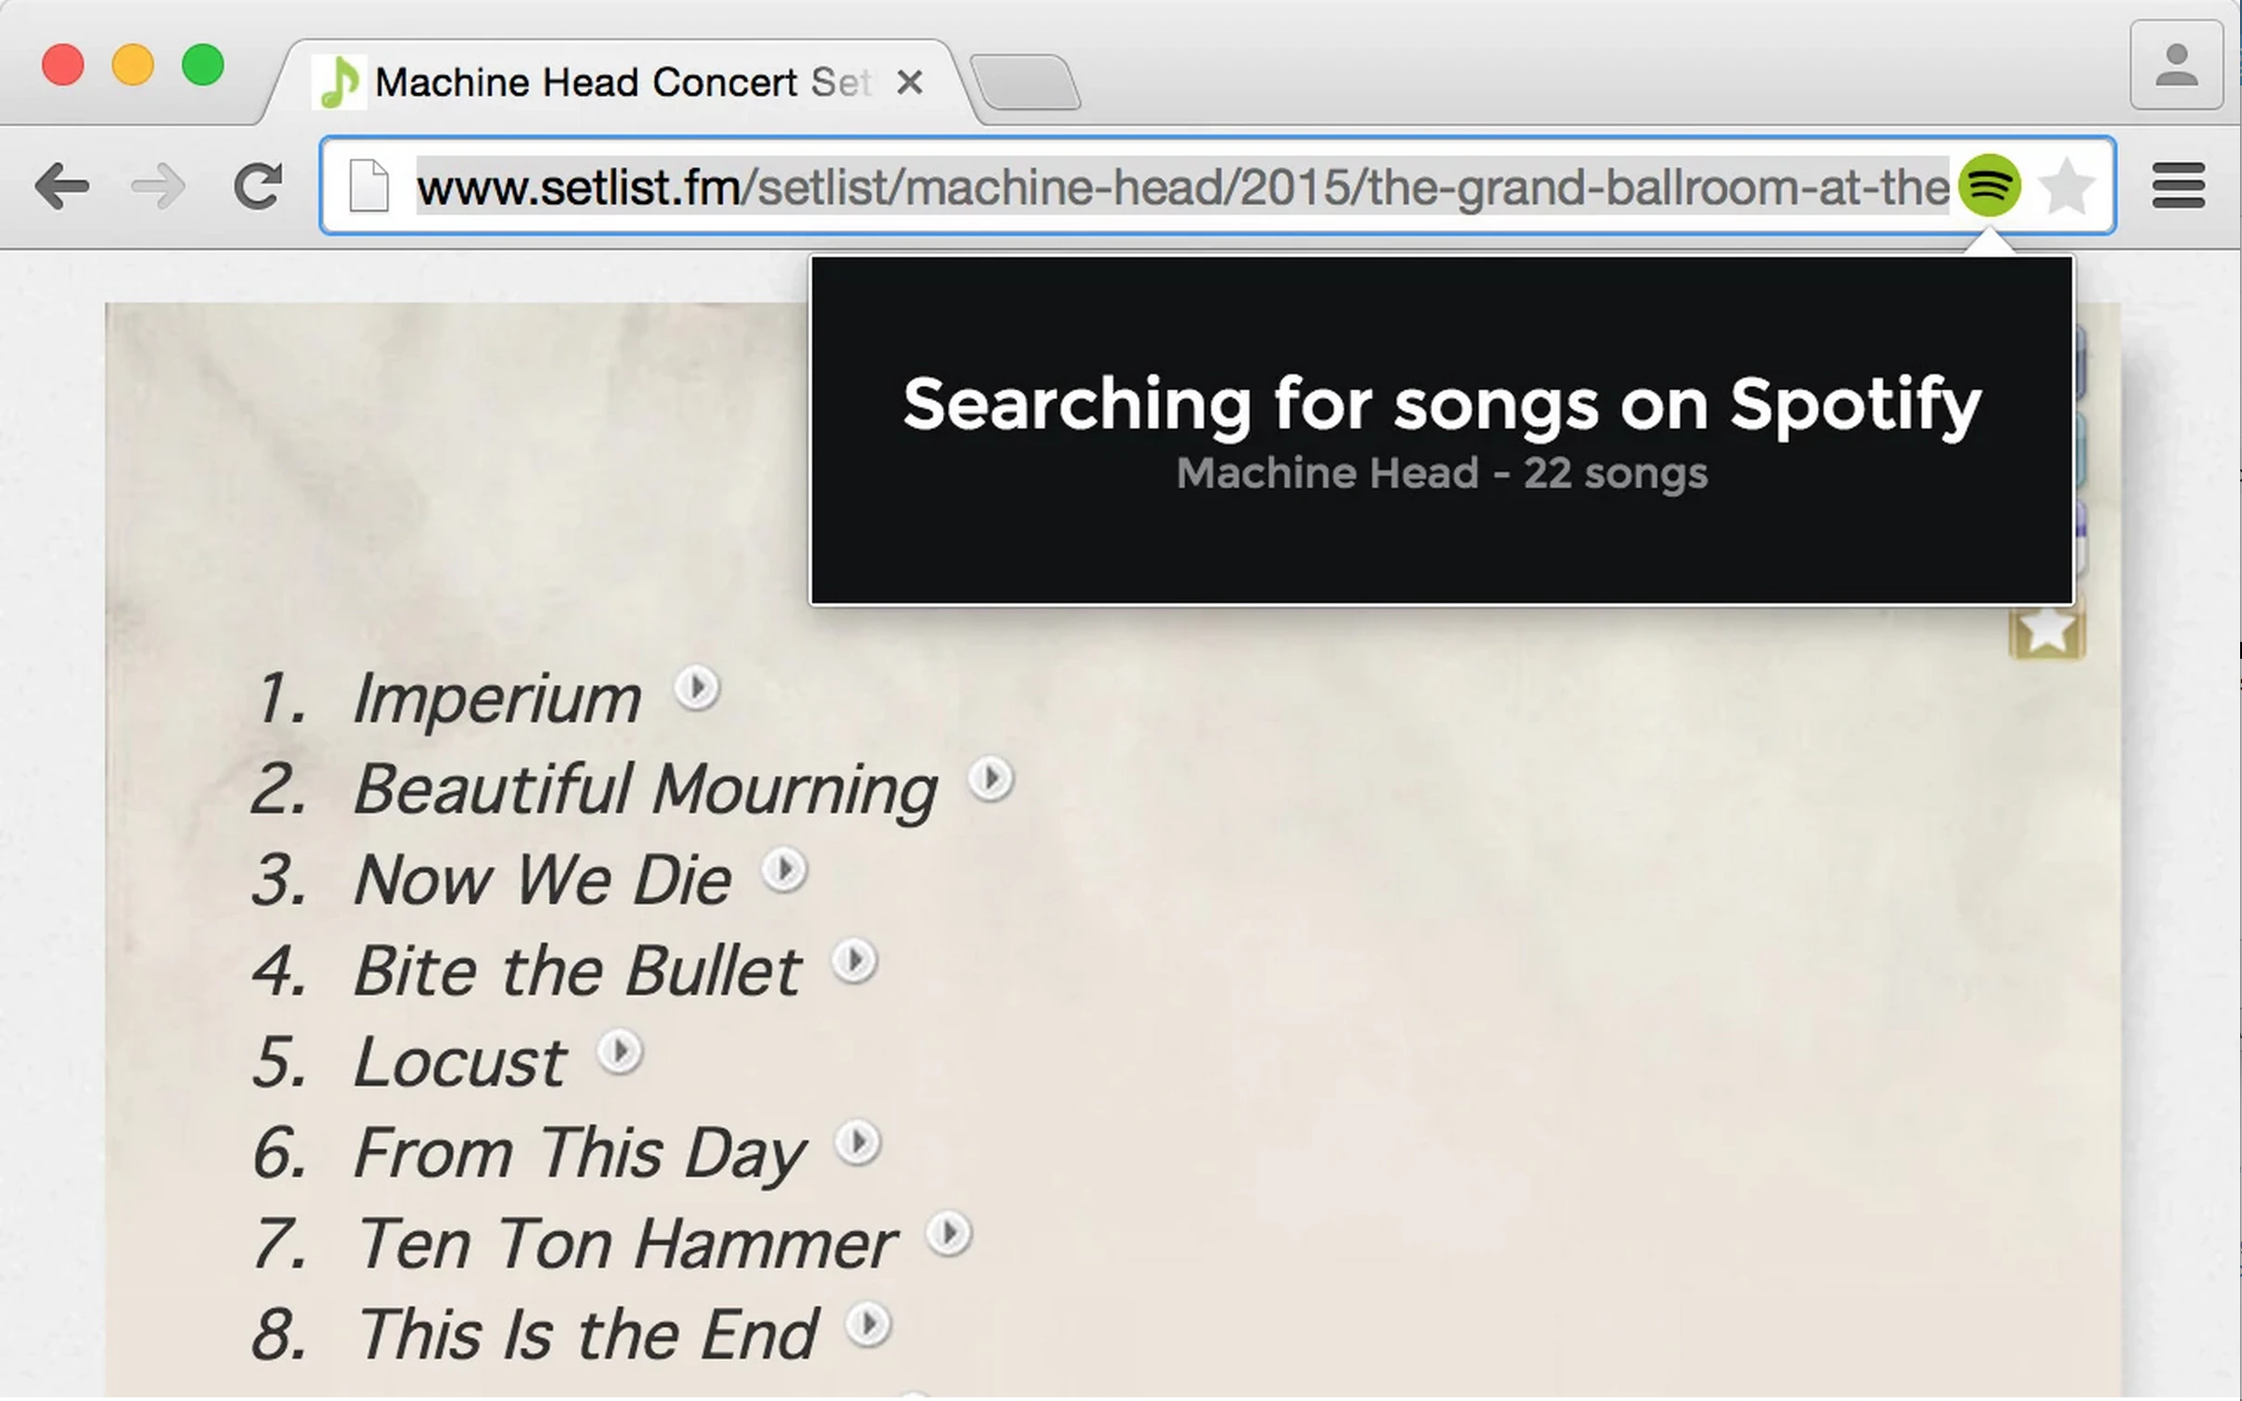
Task: Click inside the address bar
Action: pos(1114,186)
